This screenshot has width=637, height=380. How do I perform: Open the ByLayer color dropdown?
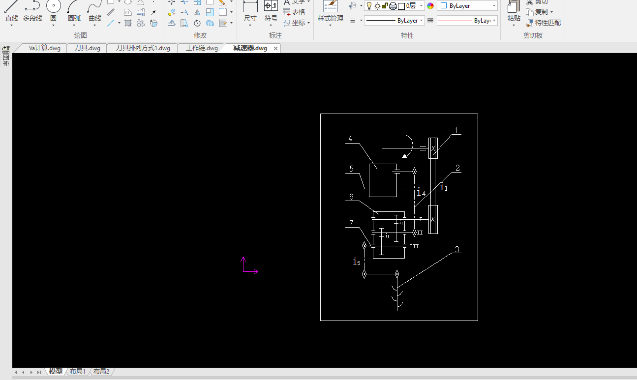pyautogui.click(x=467, y=6)
